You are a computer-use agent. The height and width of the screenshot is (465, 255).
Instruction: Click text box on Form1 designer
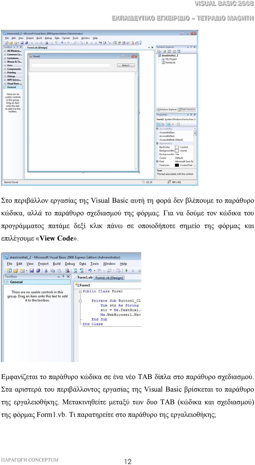[71, 65]
